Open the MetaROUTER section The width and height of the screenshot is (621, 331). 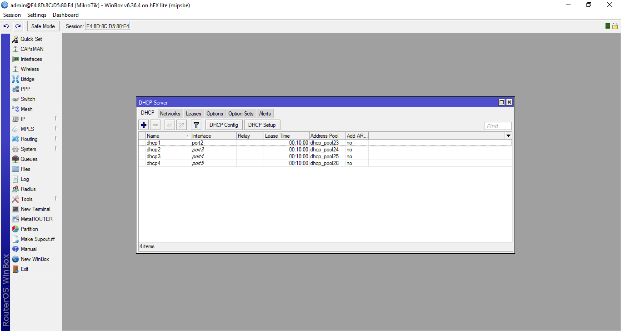point(36,219)
